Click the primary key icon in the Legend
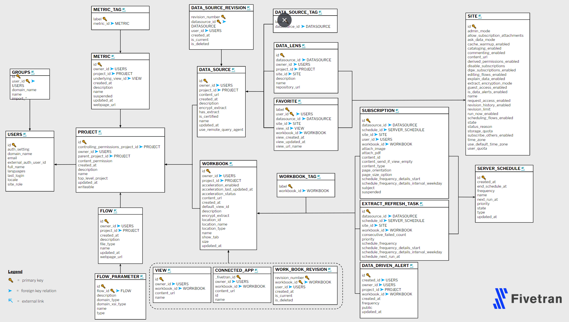The height and width of the screenshot is (322, 569). coord(11,280)
